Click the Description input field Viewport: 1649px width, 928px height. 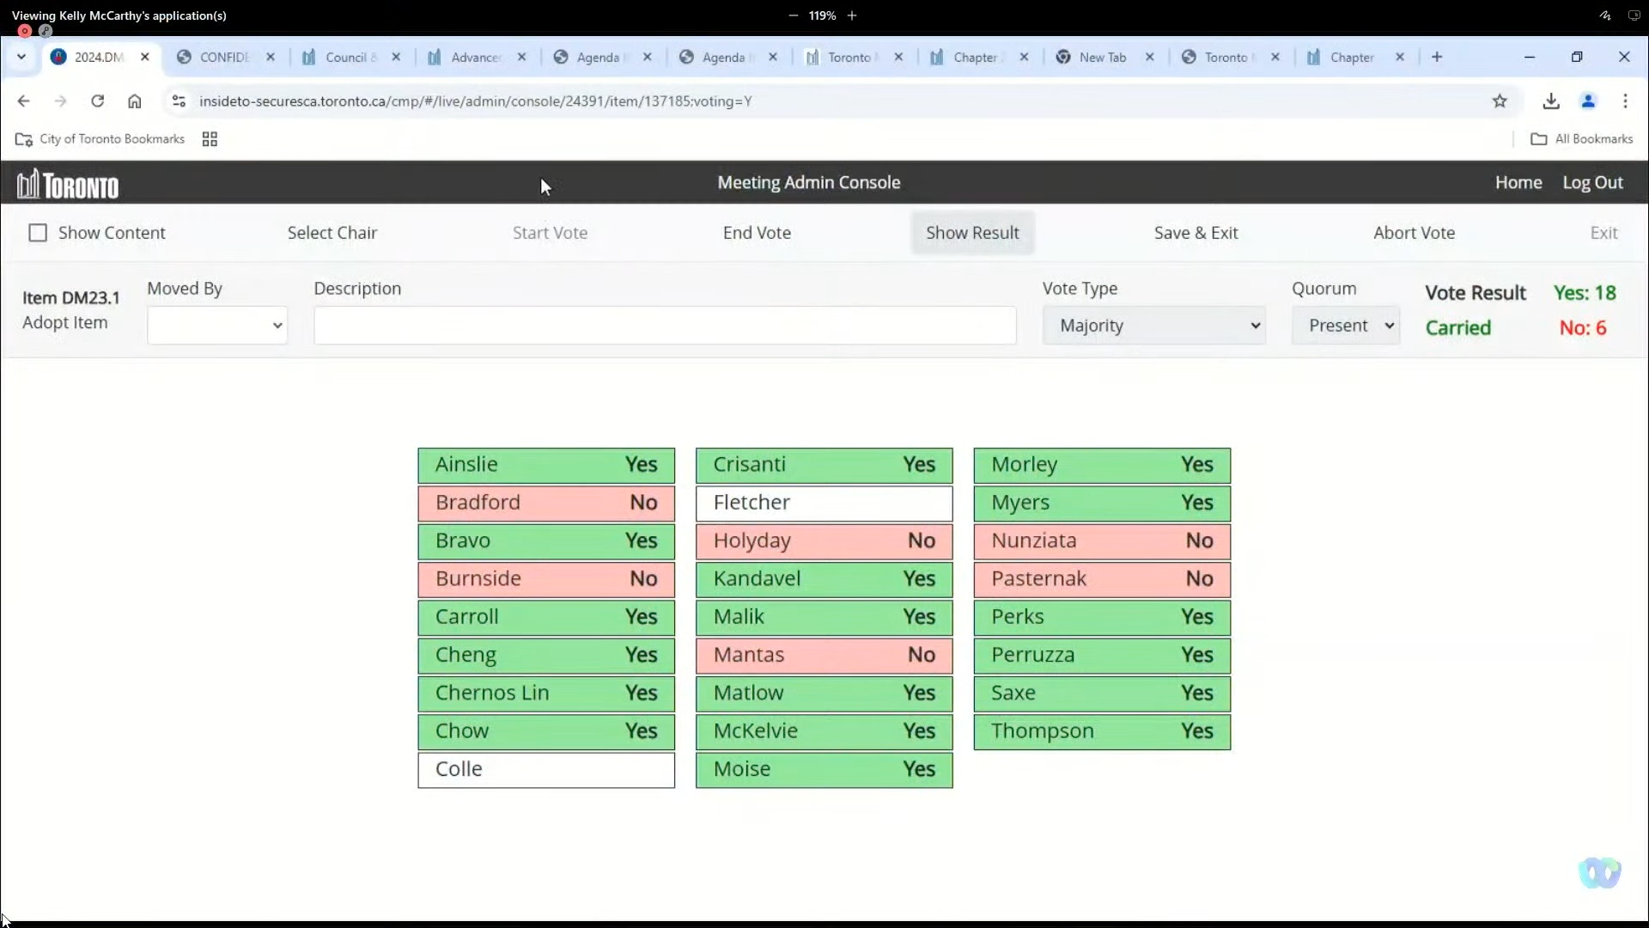[665, 326]
